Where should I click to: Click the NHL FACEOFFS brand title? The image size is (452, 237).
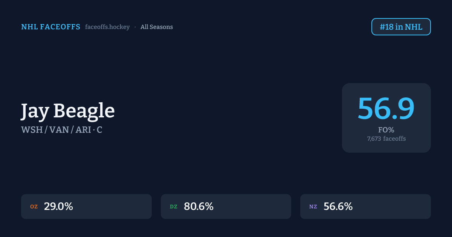click(50, 27)
